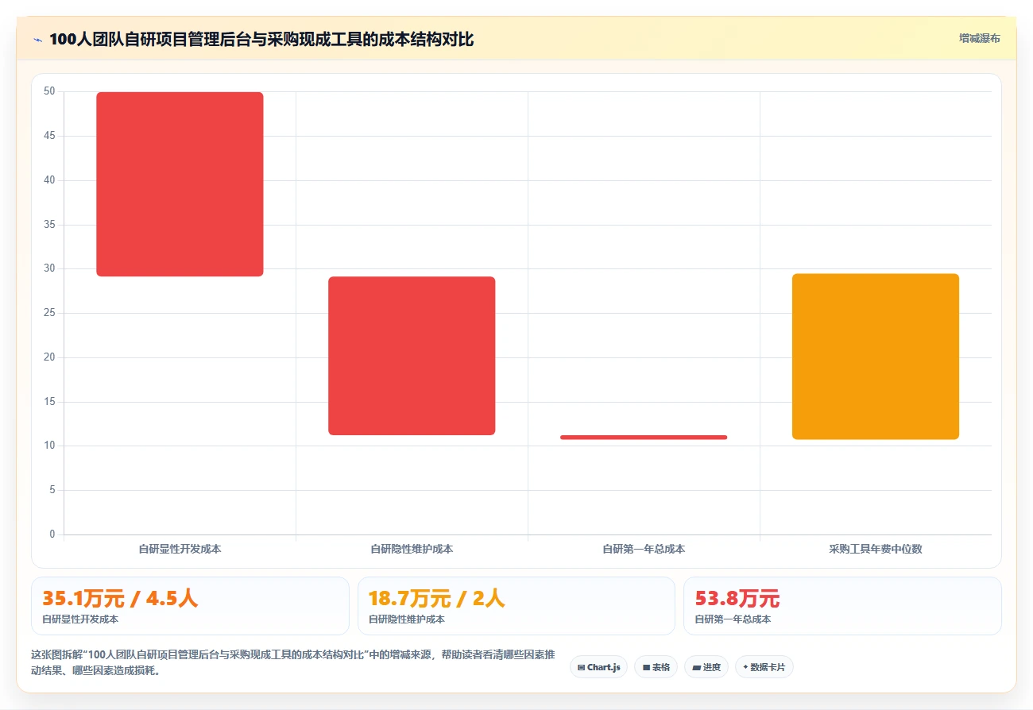Click the chart title 100人团队自研项目管理后台 heading
The image size is (1033, 710).
(261, 39)
